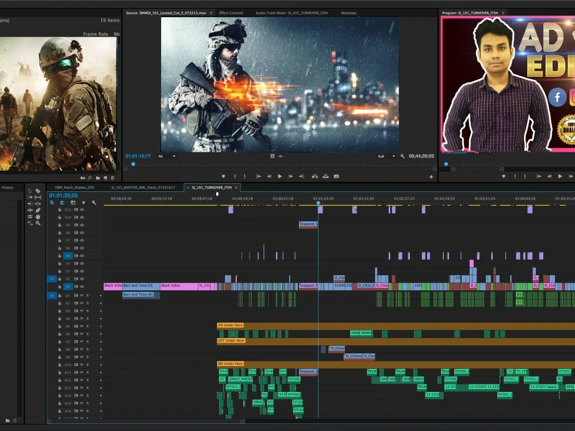
Task: Click Mark In in Source monitor
Action: pos(235,176)
